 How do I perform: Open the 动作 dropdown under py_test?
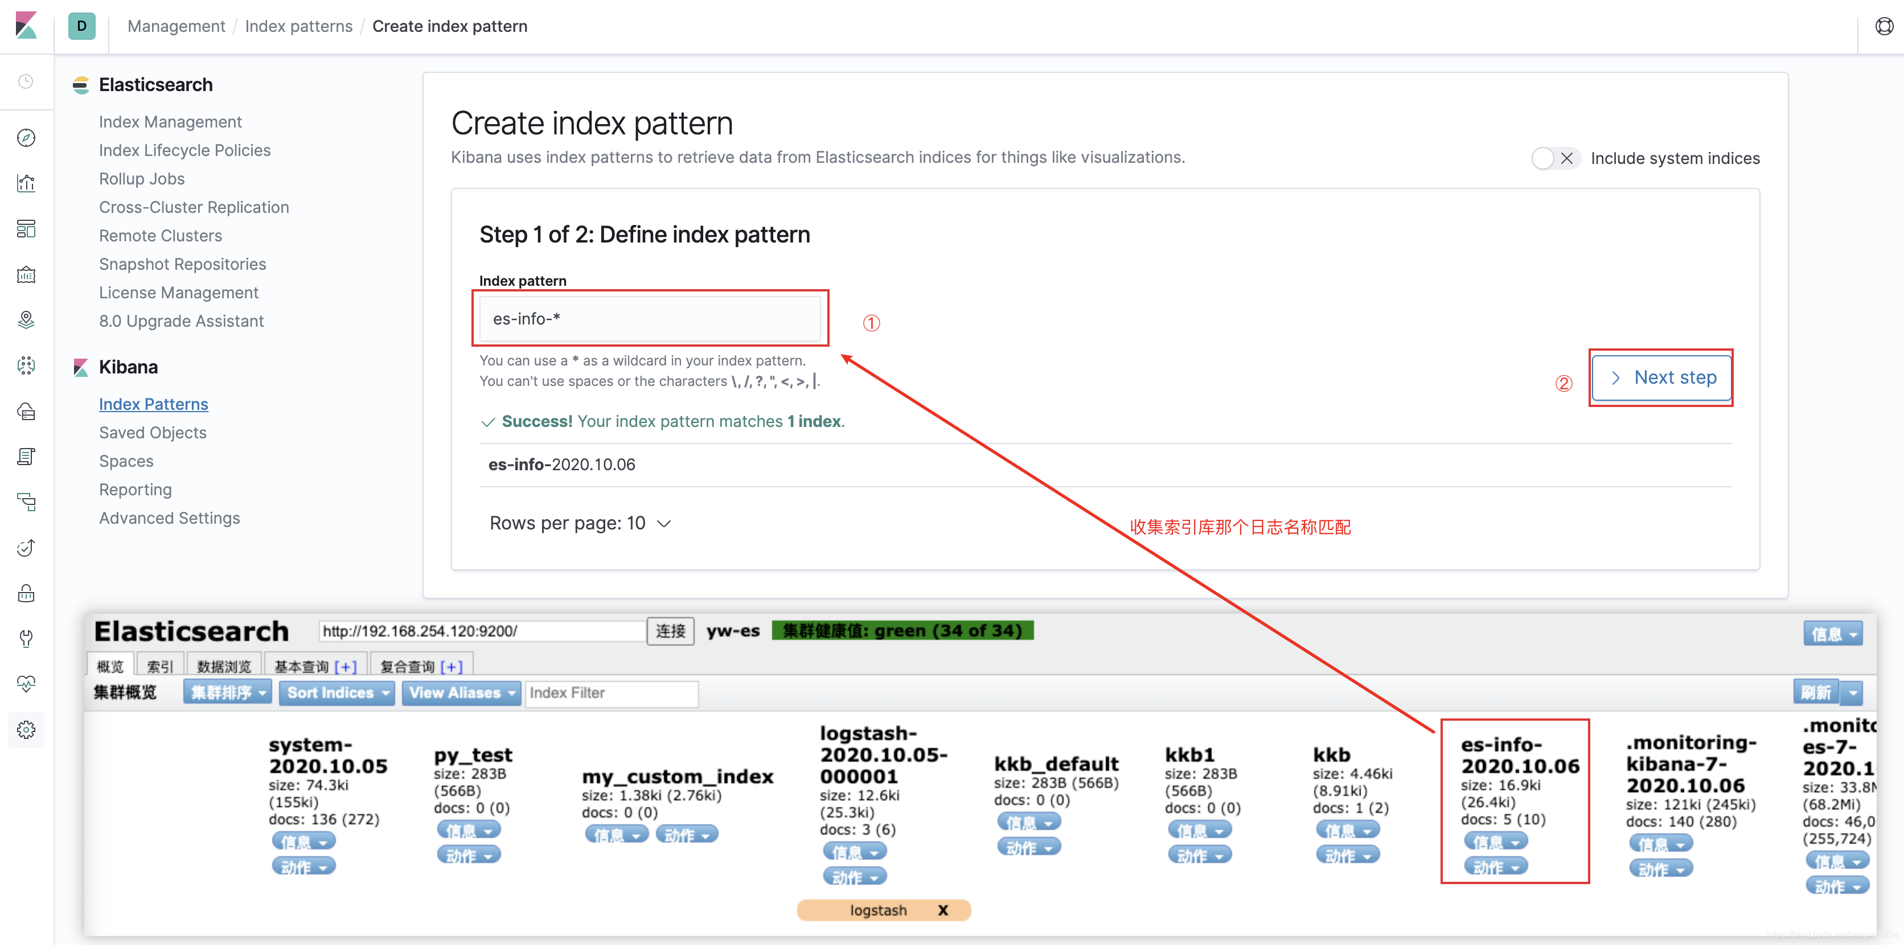pos(469,855)
